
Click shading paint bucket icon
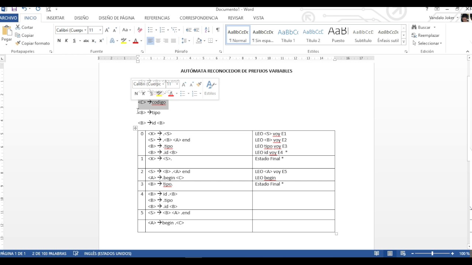click(x=199, y=40)
